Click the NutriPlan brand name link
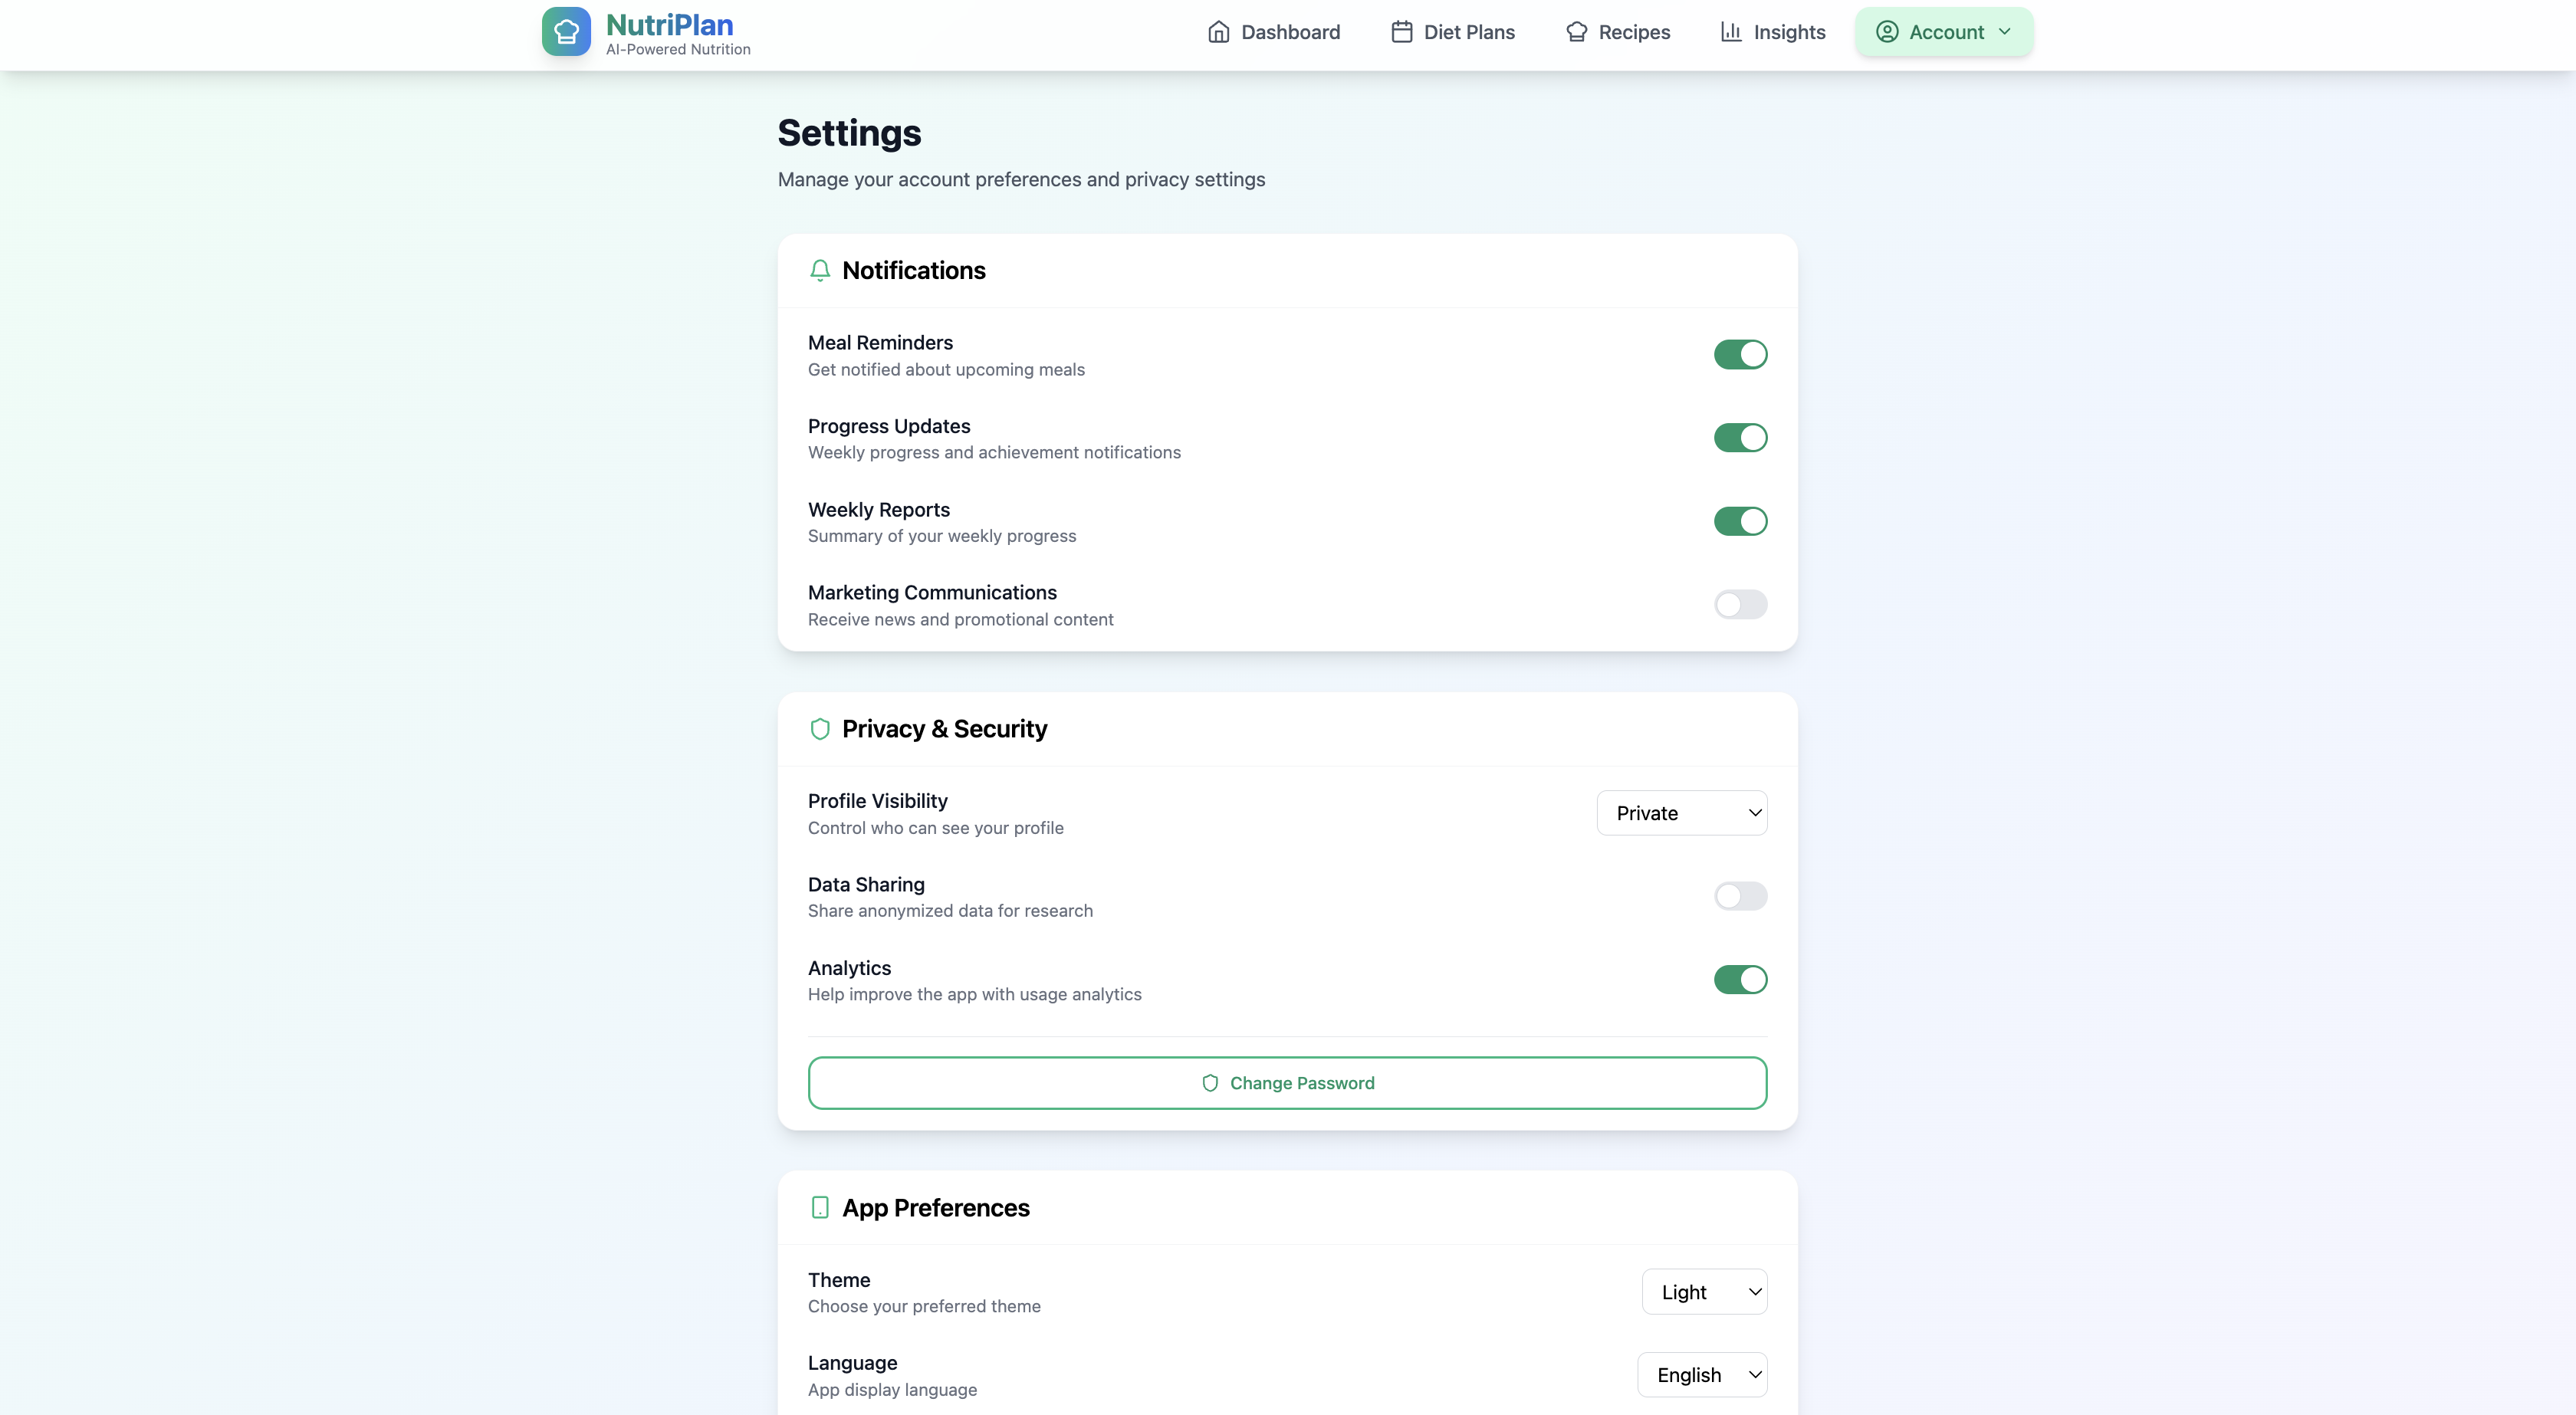This screenshot has width=2576, height=1415. tap(669, 24)
